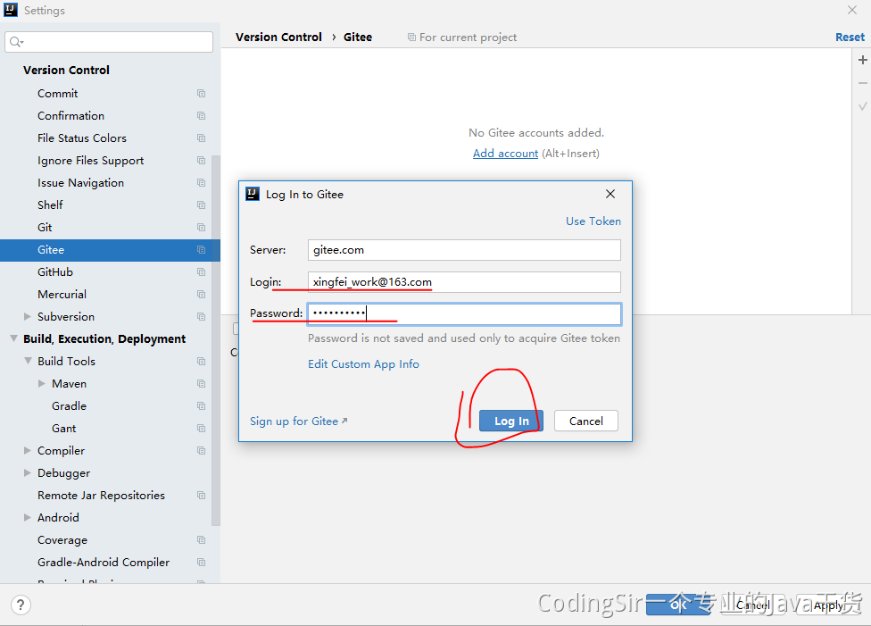Select Confirmation settings page
This screenshot has height=626, width=871.
tap(71, 115)
